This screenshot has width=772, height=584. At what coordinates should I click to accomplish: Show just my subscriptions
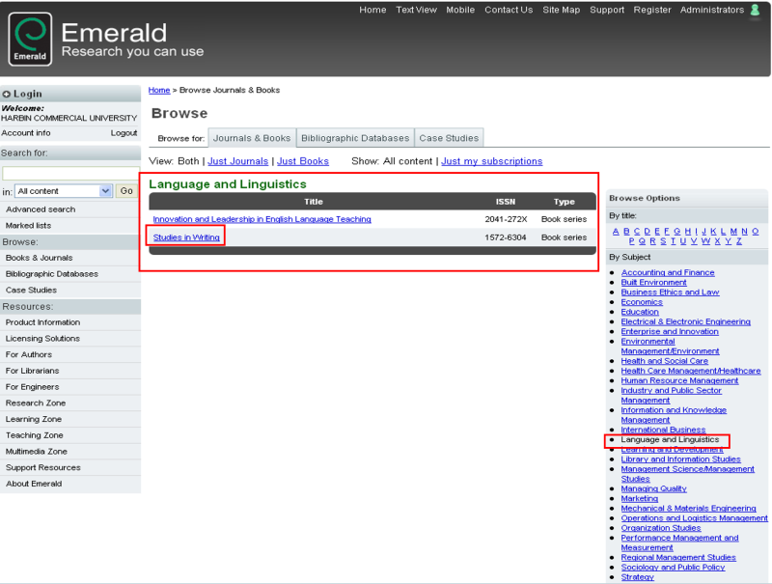click(492, 161)
